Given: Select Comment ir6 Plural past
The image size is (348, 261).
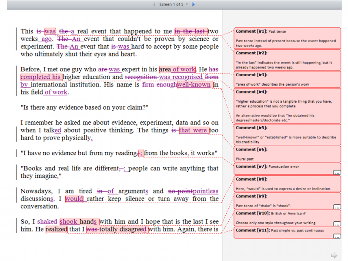Looking at the screenshot, I should (x=287, y=154).
